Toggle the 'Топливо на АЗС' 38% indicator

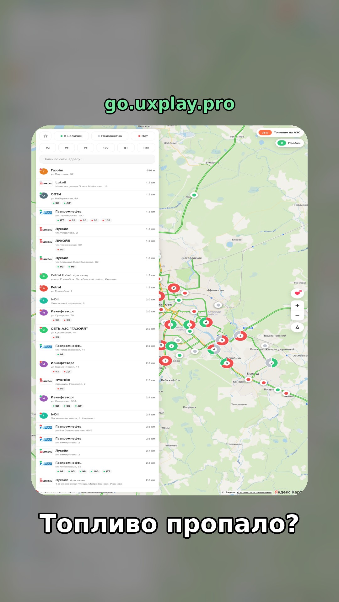click(x=280, y=132)
